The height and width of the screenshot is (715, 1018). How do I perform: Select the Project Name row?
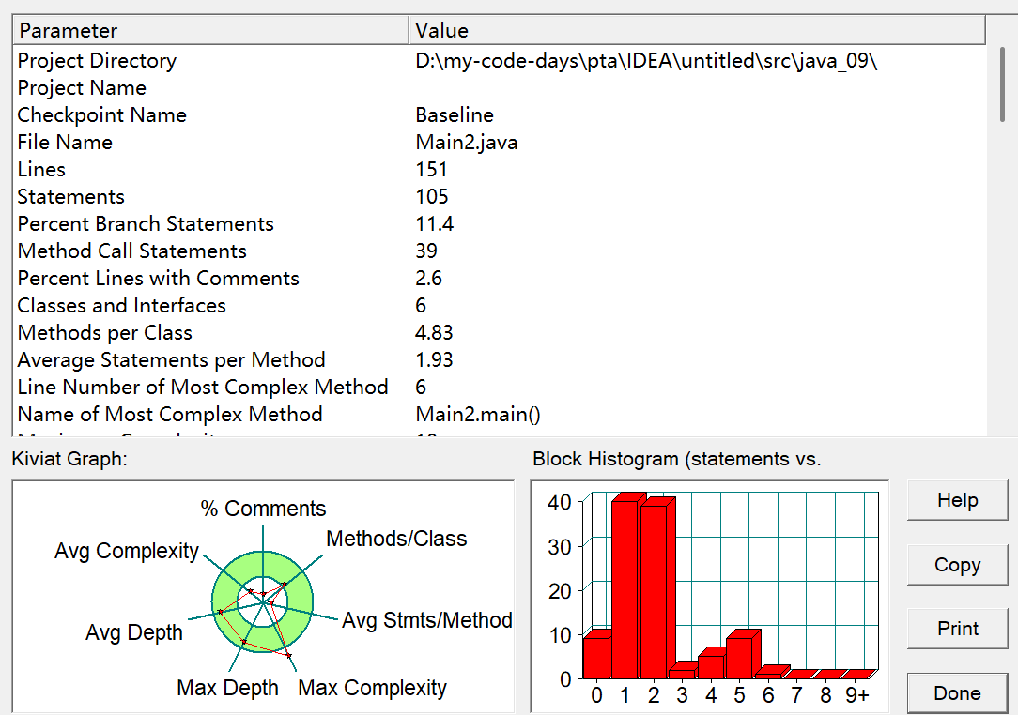pyautogui.click(x=500, y=87)
